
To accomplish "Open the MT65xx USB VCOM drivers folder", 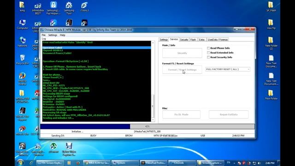I will 22,96.
